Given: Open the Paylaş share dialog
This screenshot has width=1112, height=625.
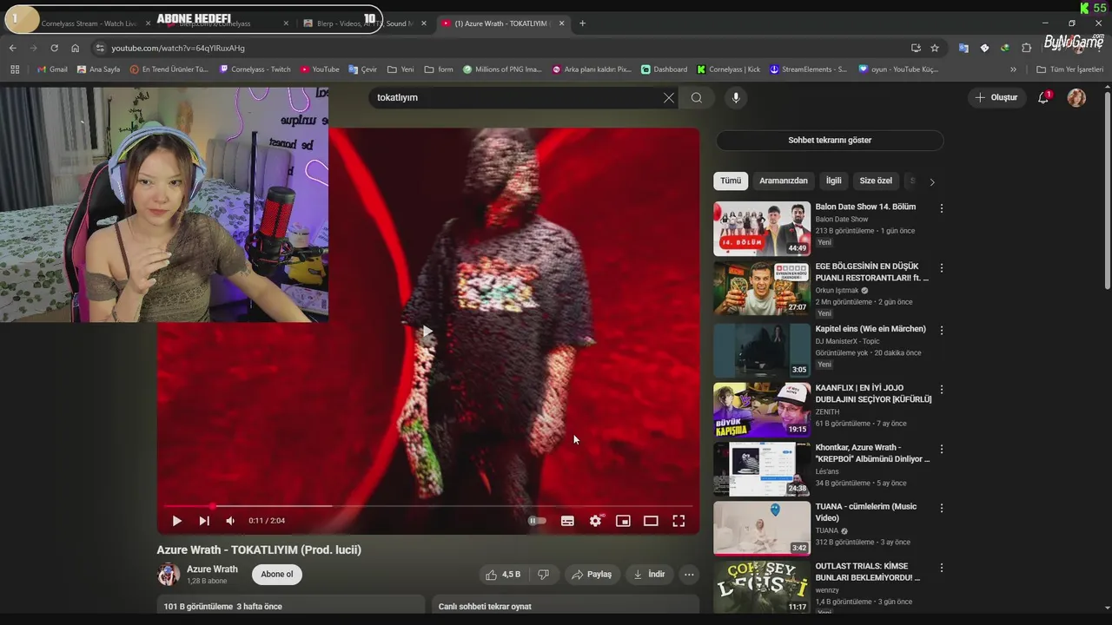Looking at the screenshot, I should coord(592,574).
